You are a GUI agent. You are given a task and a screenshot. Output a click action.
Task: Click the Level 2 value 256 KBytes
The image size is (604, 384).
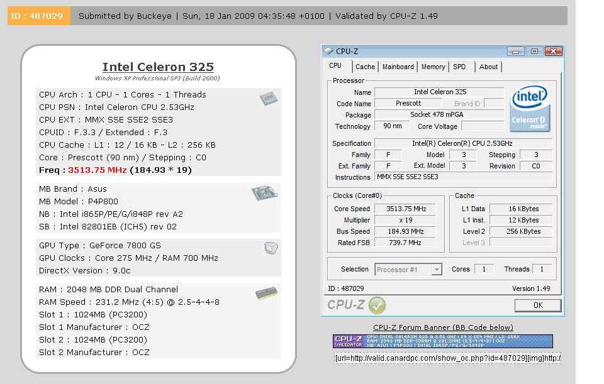pos(521,231)
